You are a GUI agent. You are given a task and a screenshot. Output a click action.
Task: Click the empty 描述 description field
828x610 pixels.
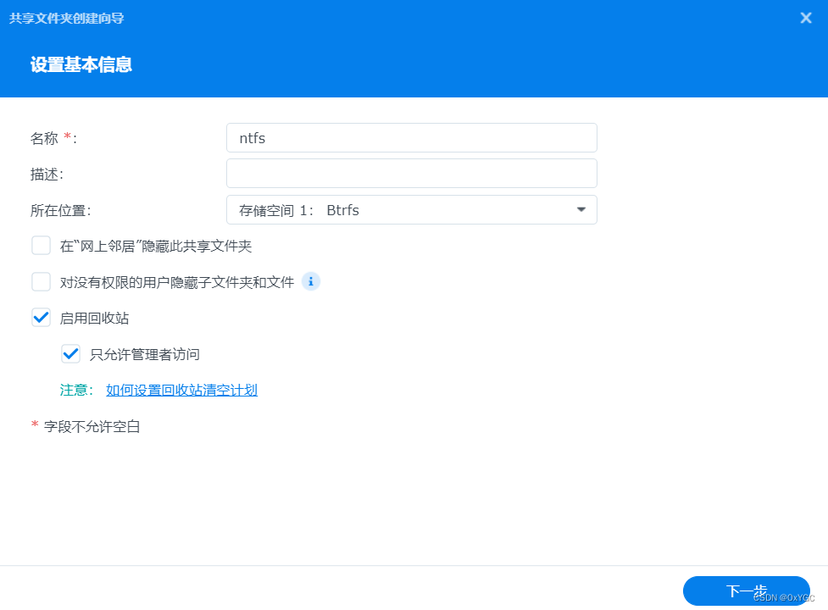point(411,173)
